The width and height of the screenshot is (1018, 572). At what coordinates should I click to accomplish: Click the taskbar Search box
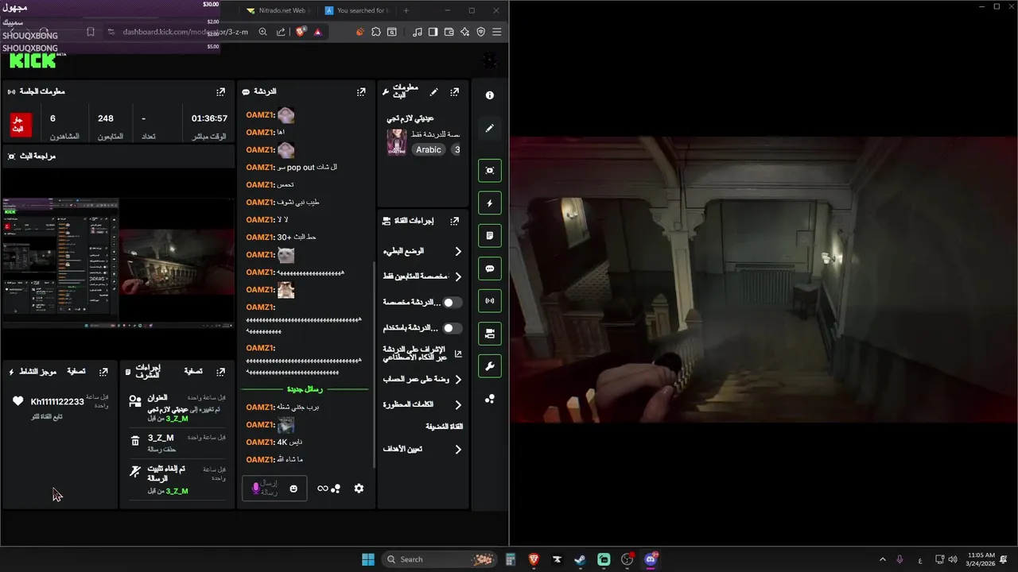(438, 559)
